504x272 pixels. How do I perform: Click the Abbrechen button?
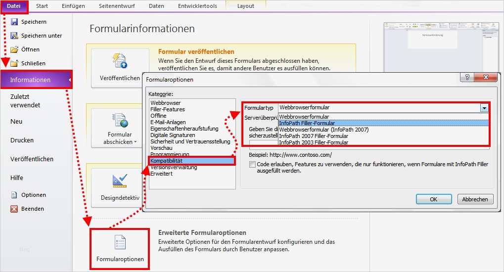[x=475, y=199]
